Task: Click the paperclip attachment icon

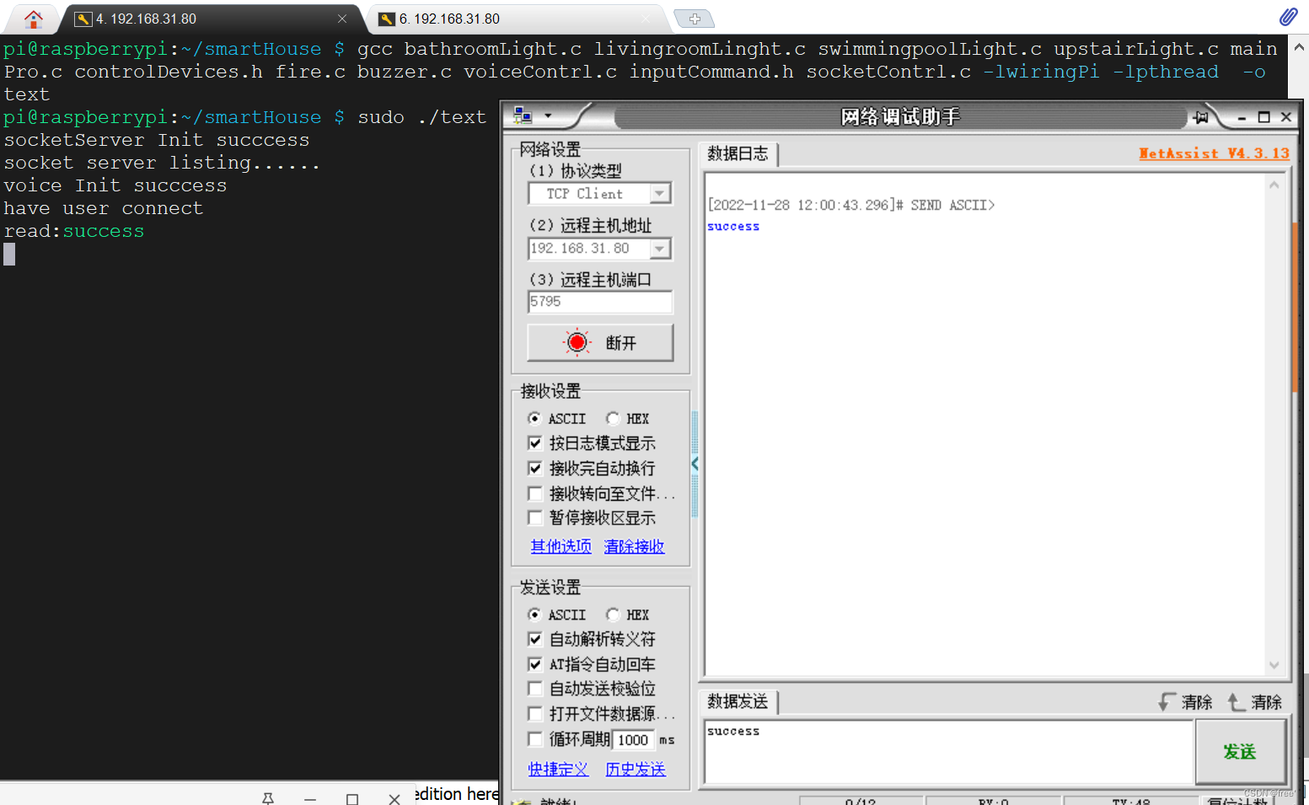Action: click(1288, 16)
